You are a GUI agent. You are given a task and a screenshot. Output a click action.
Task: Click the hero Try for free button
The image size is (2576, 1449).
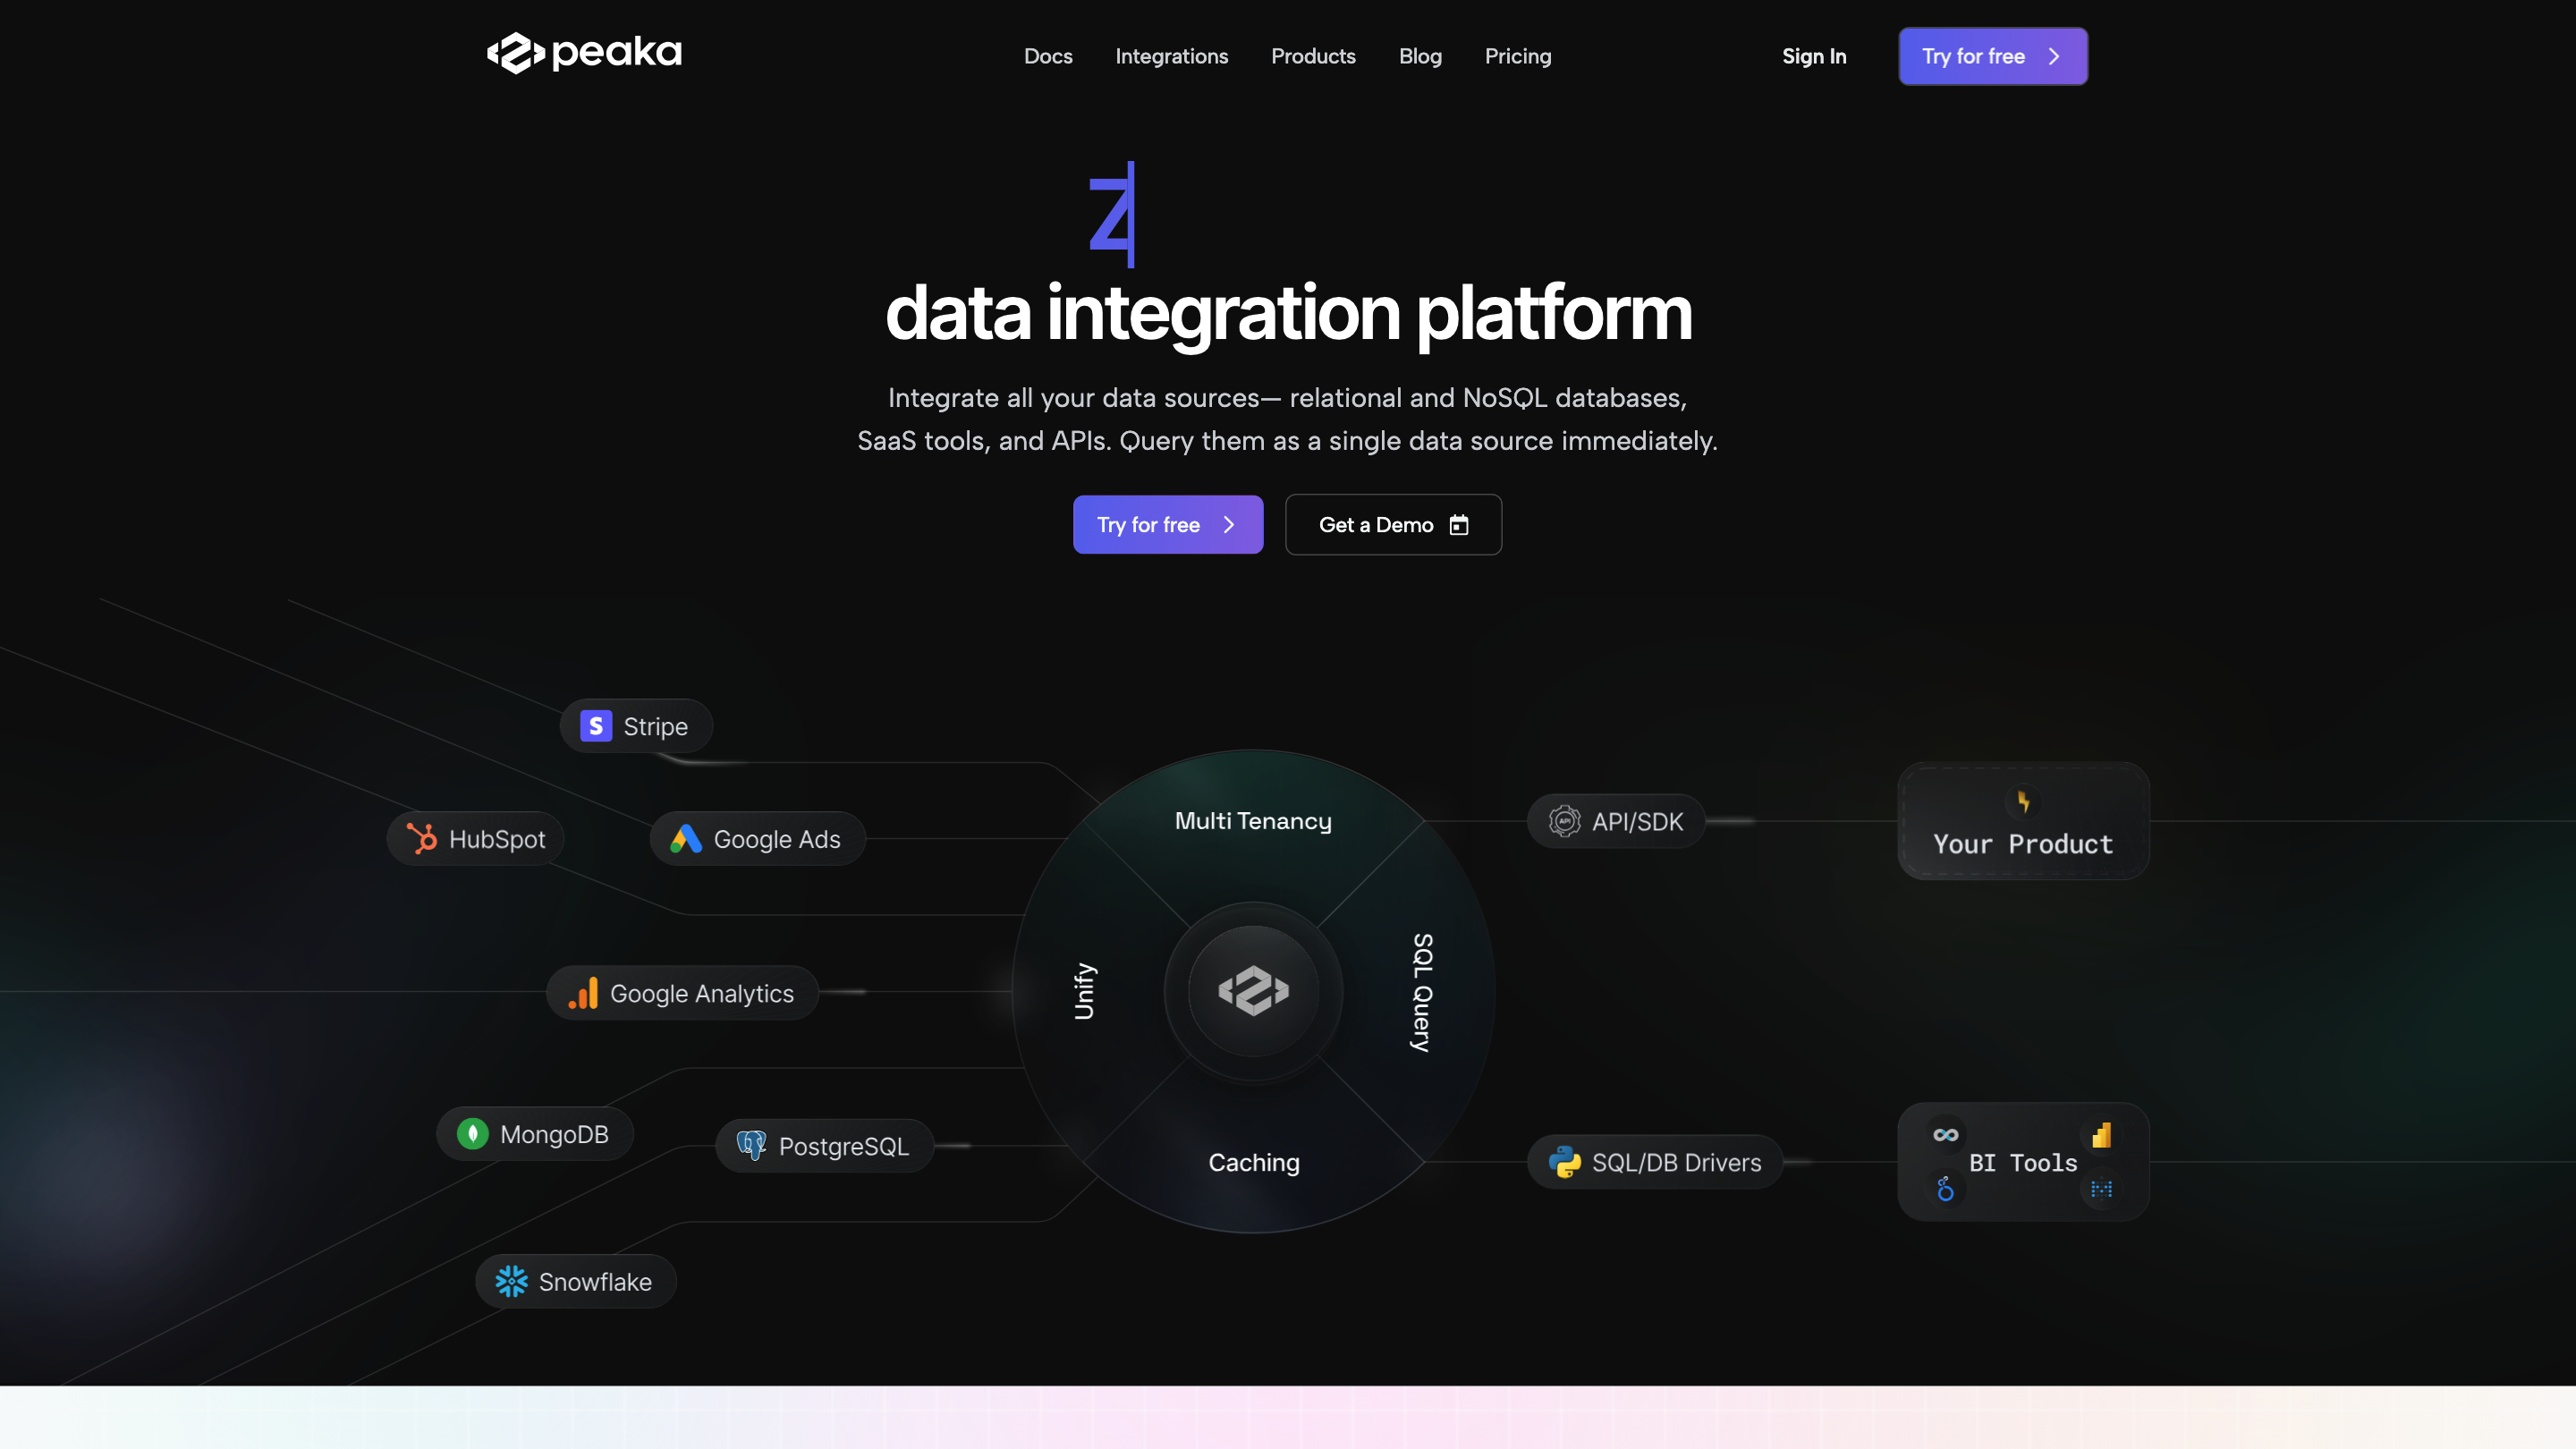1168,524
